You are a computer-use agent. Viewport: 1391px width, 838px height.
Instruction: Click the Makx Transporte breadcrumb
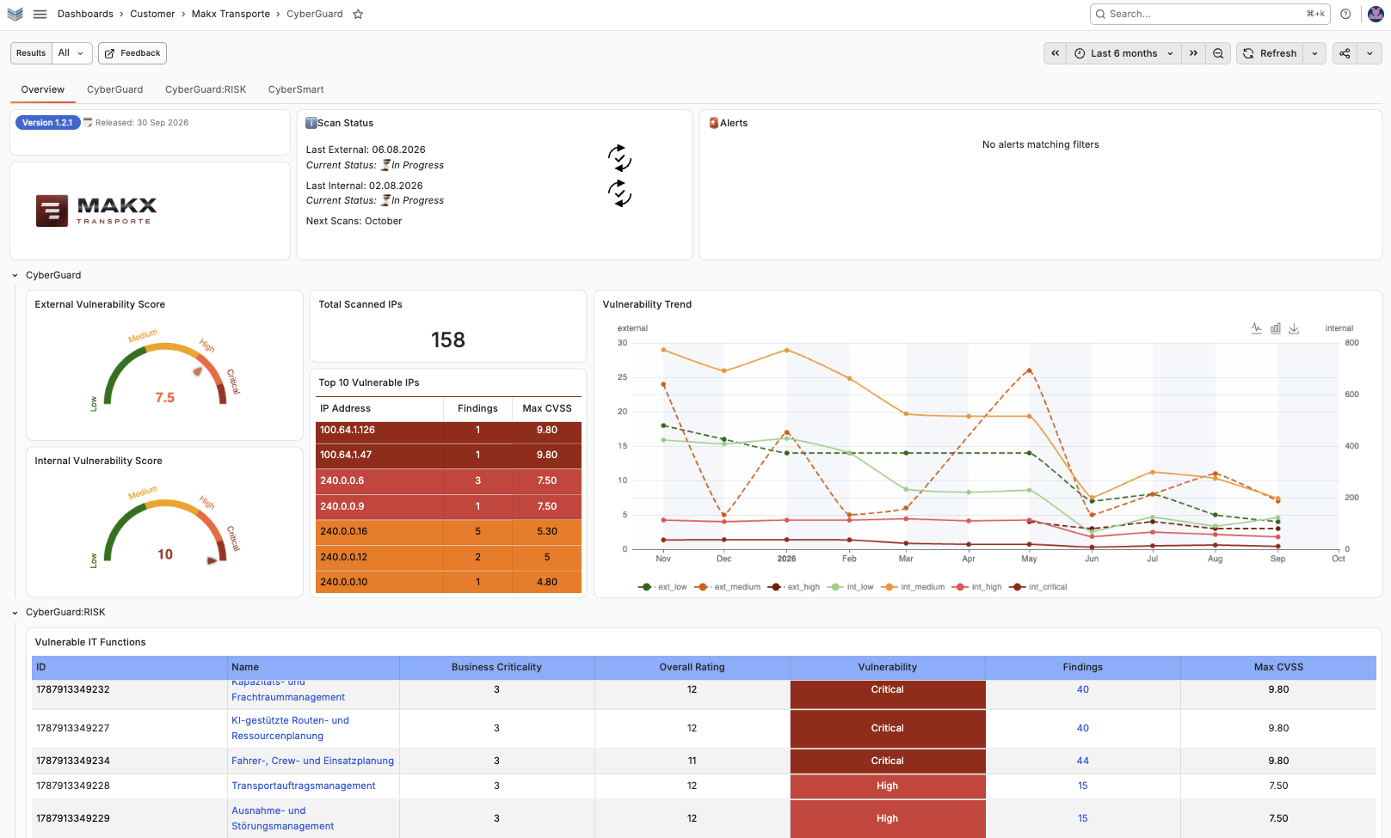[231, 14]
